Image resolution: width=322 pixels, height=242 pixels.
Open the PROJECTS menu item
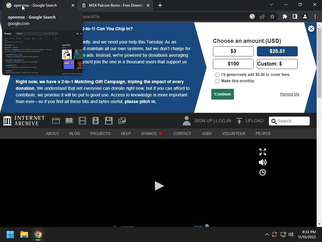100,134
